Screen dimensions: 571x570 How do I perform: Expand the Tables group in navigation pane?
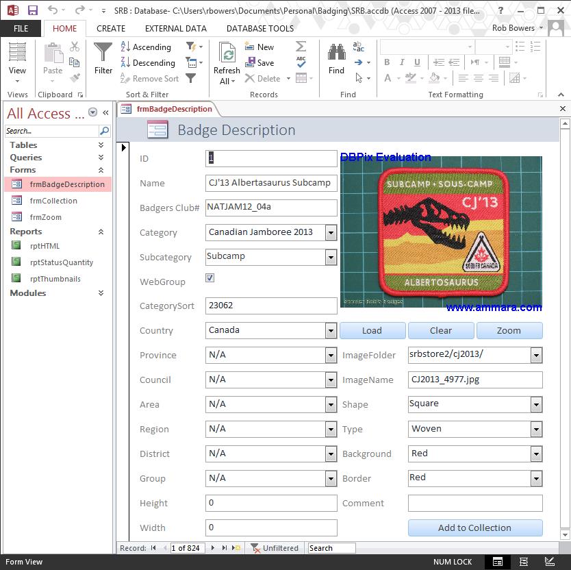point(101,145)
